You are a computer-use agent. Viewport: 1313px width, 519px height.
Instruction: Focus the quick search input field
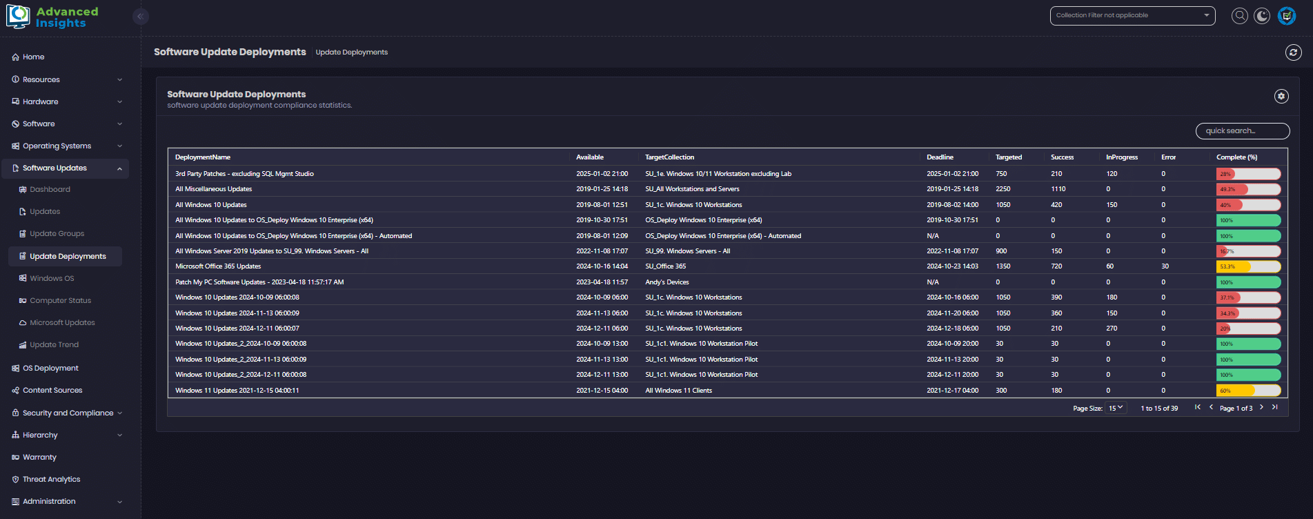1243,131
